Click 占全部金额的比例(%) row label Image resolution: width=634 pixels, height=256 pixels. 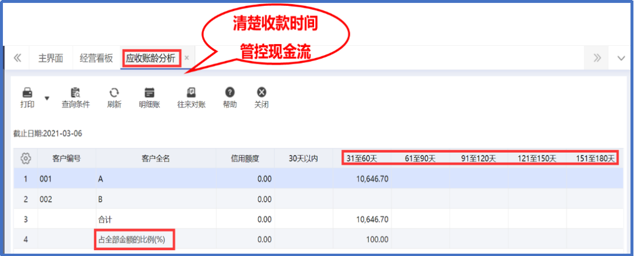tap(132, 240)
